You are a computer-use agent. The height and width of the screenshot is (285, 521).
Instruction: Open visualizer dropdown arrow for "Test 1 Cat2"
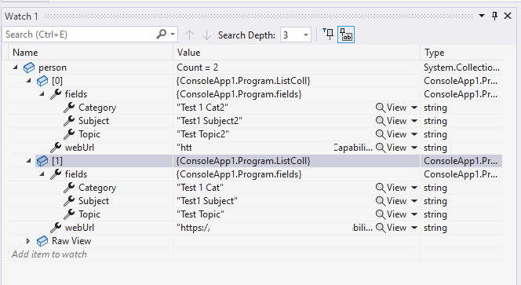tap(414, 108)
